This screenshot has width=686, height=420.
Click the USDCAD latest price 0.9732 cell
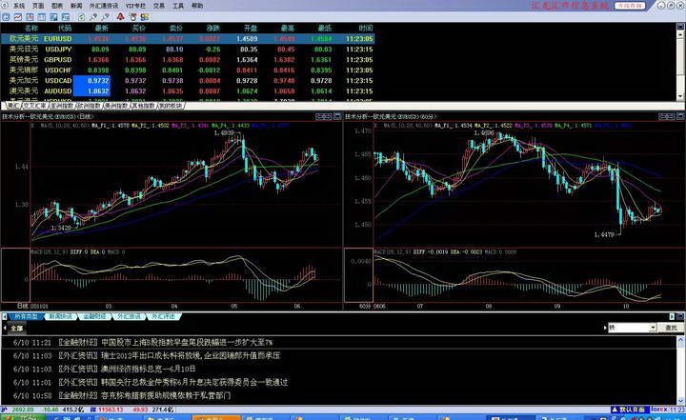point(91,81)
